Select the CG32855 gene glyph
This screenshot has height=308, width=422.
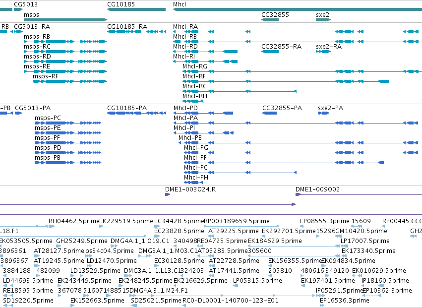click(x=270, y=20)
